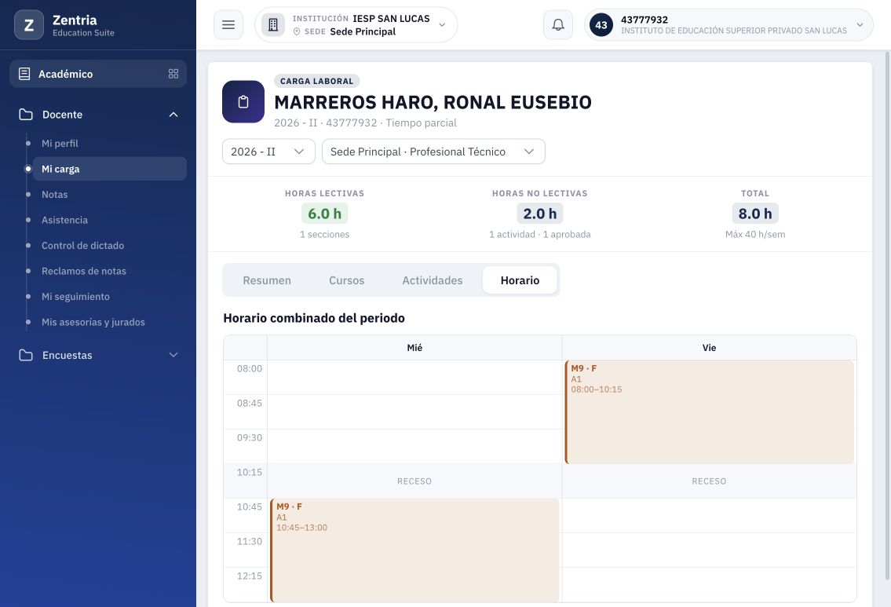Click the Horario combinado del periodo heading

pyautogui.click(x=314, y=318)
